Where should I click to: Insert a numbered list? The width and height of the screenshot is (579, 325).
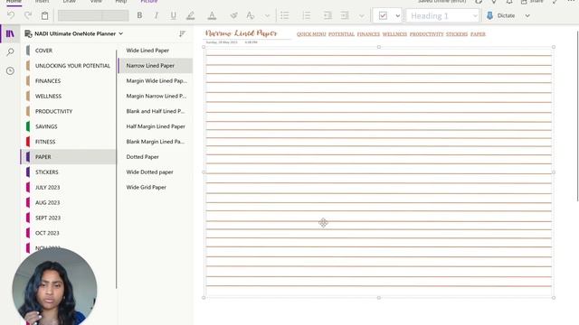307,15
